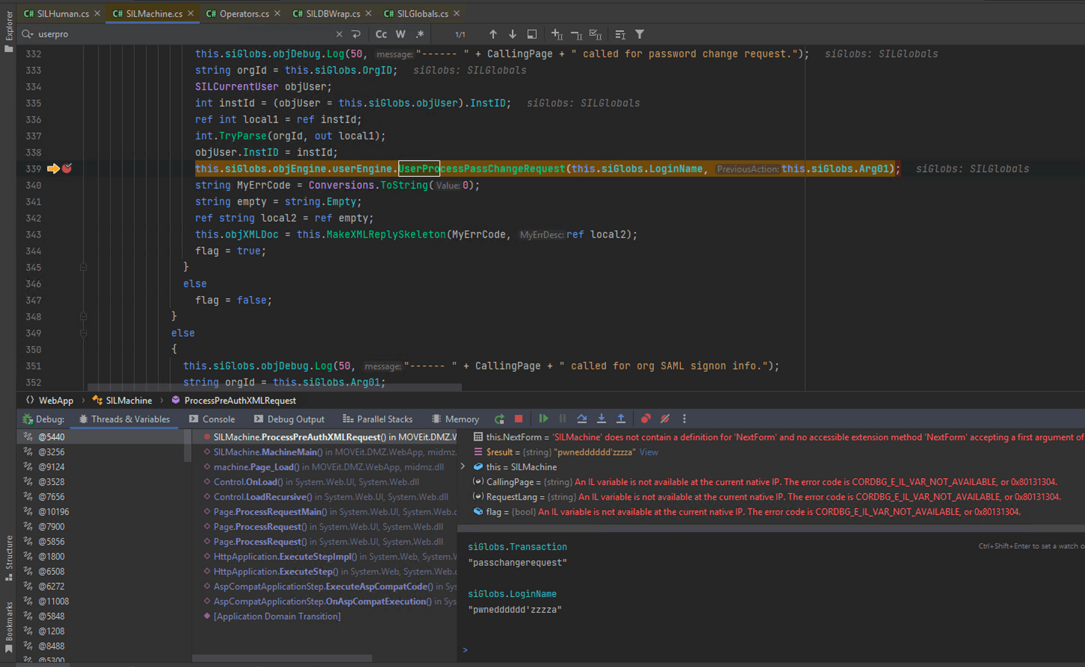The height and width of the screenshot is (667, 1085).
Task: Expand the 'this = SILMachine' variable node
Action: (x=463, y=466)
